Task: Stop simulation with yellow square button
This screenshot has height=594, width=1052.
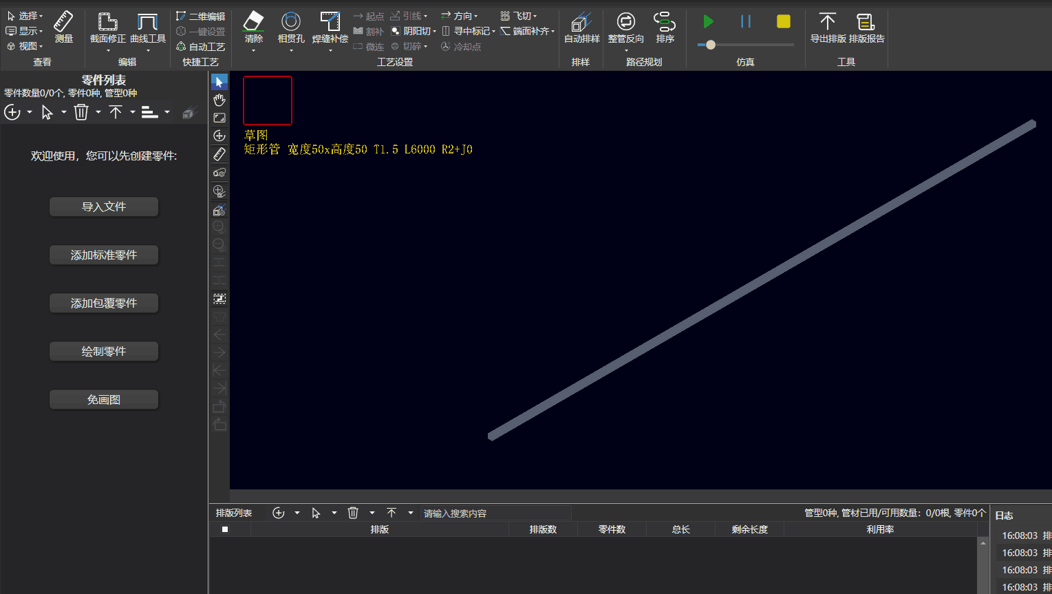Action: (x=784, y=21)
